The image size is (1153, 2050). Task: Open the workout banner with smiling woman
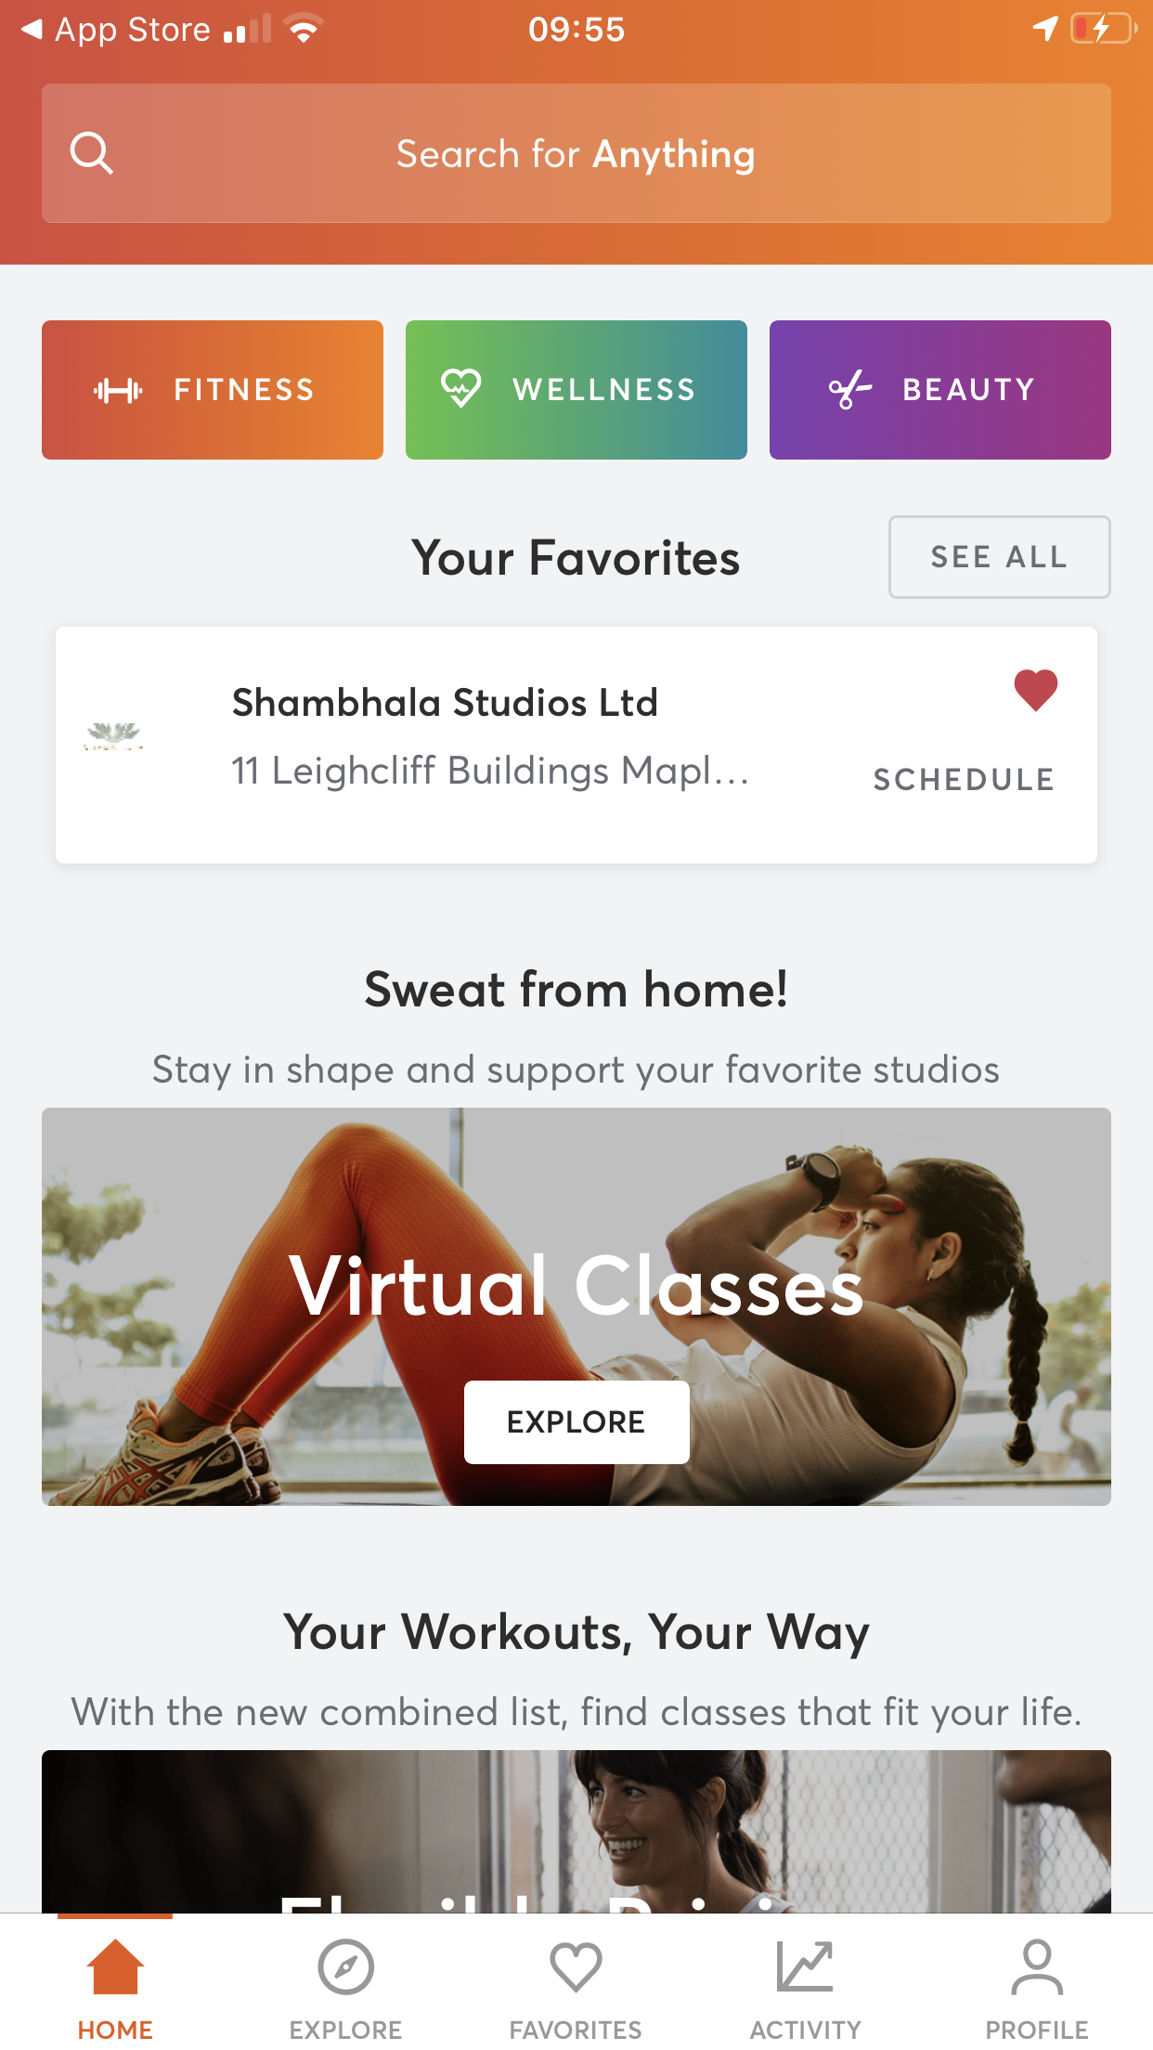coord(576,1831)
